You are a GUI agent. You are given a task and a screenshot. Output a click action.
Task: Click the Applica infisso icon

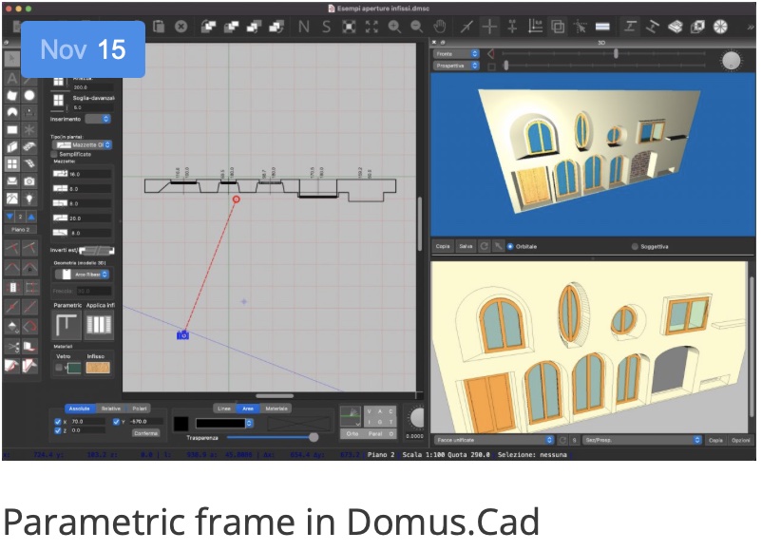pyautogui.click(x=98, y=325)
